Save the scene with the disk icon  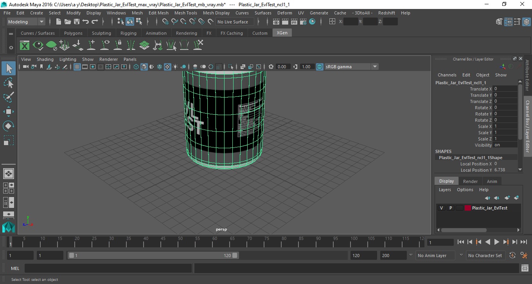pyautogui.click(x=77, y=22)
